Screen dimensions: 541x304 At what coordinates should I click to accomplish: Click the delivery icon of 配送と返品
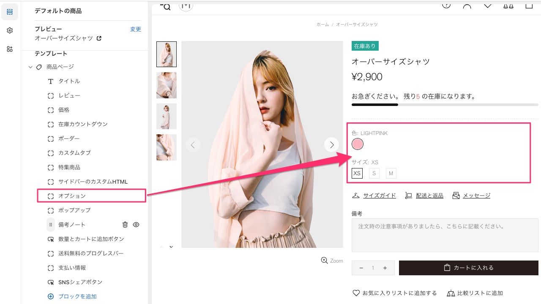tap(409, 195)
